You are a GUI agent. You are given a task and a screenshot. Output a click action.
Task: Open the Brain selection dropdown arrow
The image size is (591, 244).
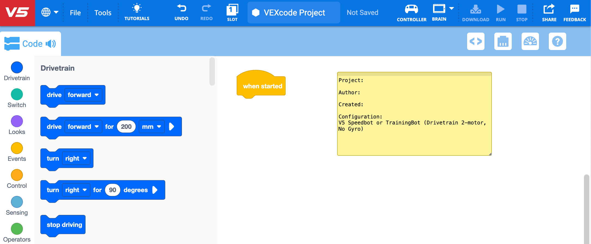(452, 9)
